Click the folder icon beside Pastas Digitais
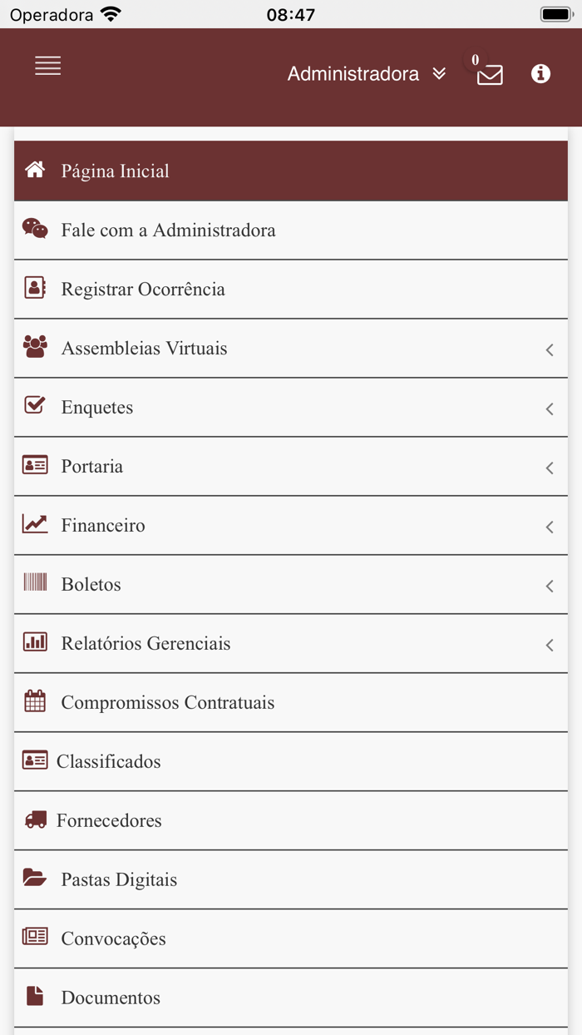Viewport: 582px width, 1035px height. point(34,879)
